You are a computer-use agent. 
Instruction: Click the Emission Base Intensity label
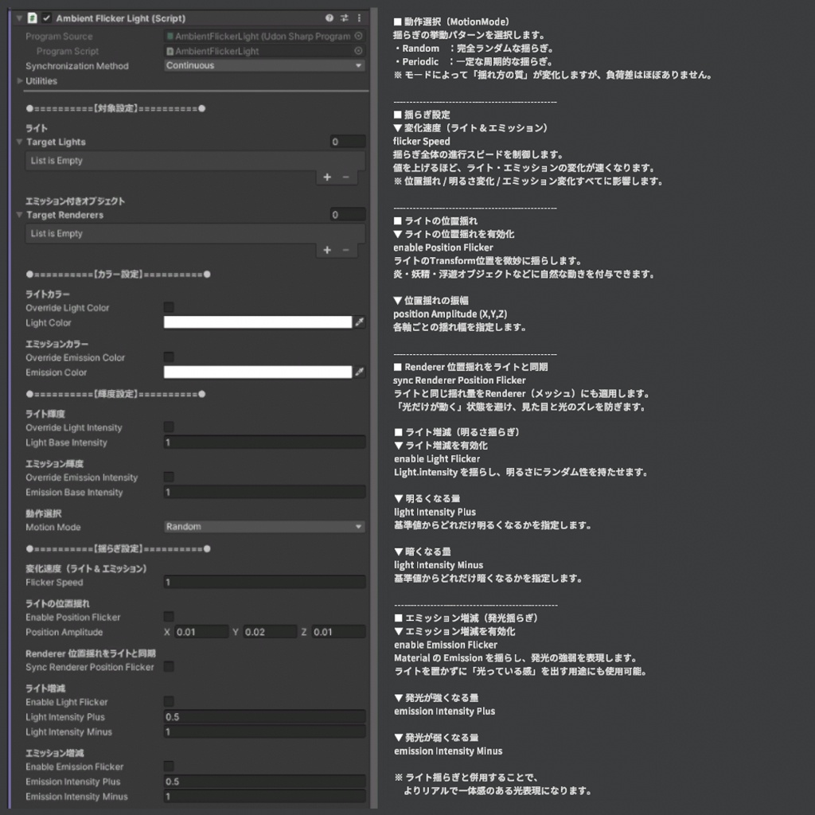point(74,492)
